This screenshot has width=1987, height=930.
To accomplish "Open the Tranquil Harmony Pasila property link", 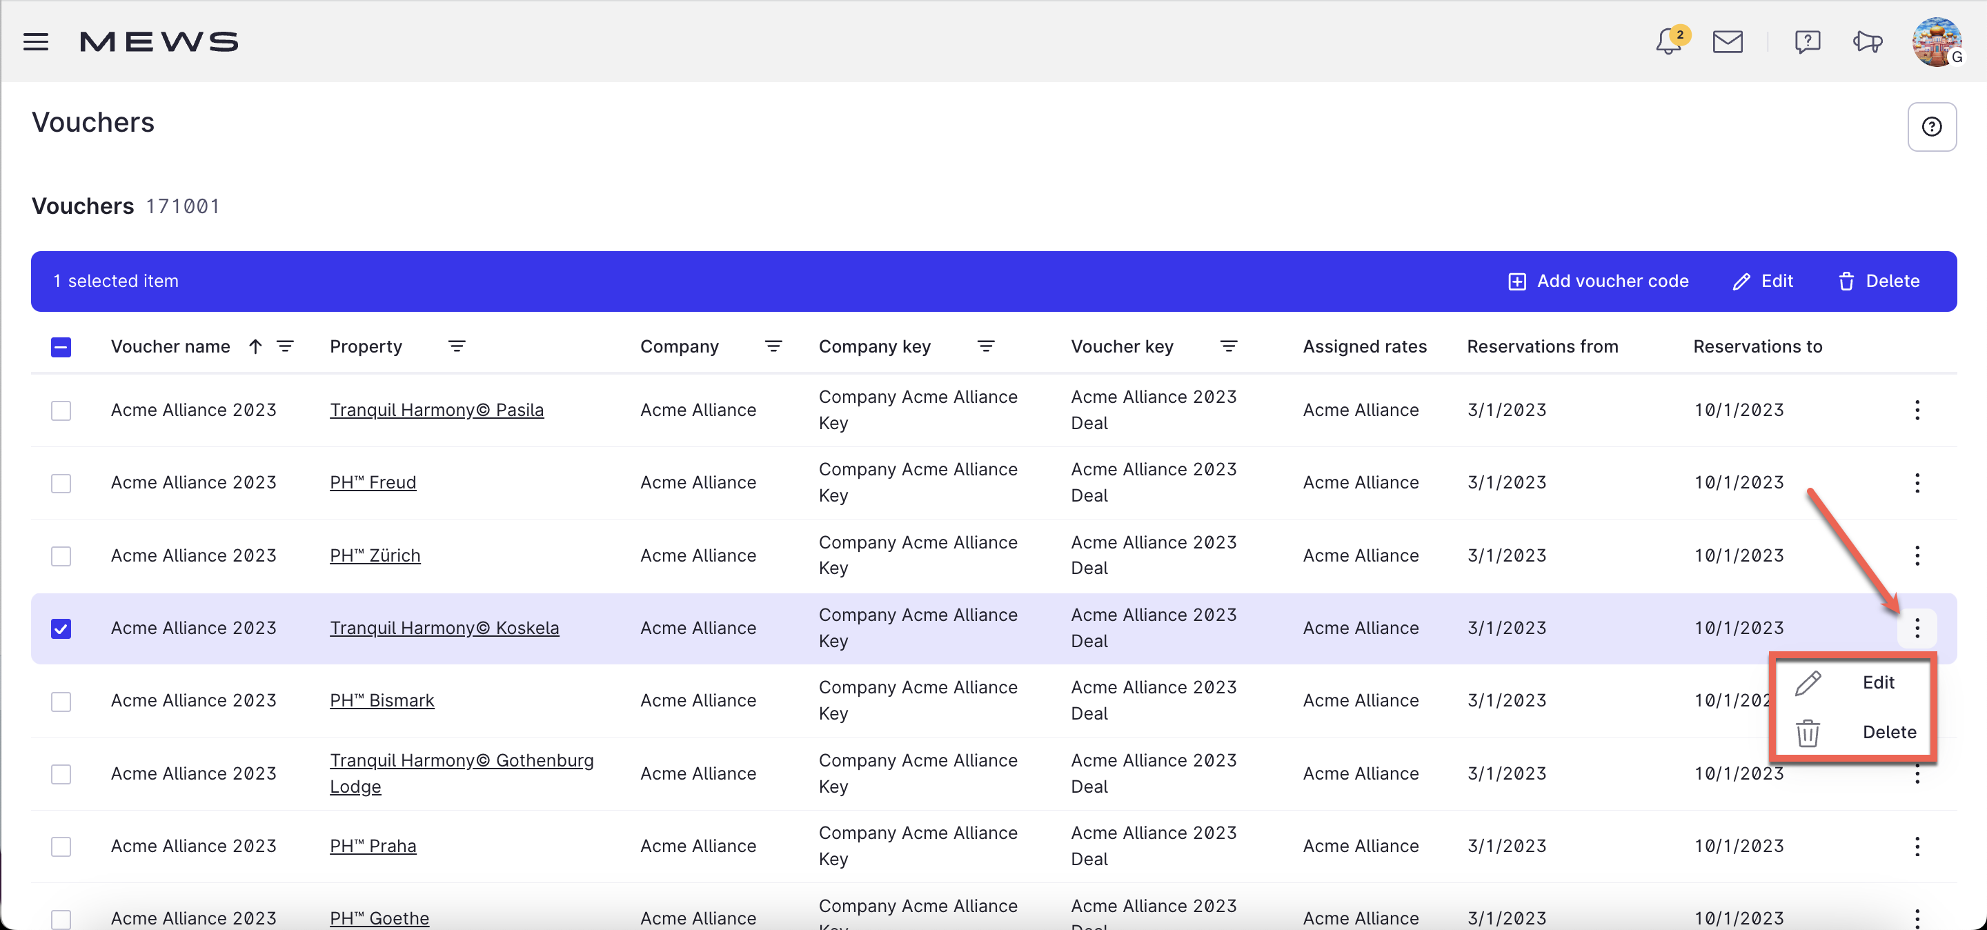I will coord(437,410).
